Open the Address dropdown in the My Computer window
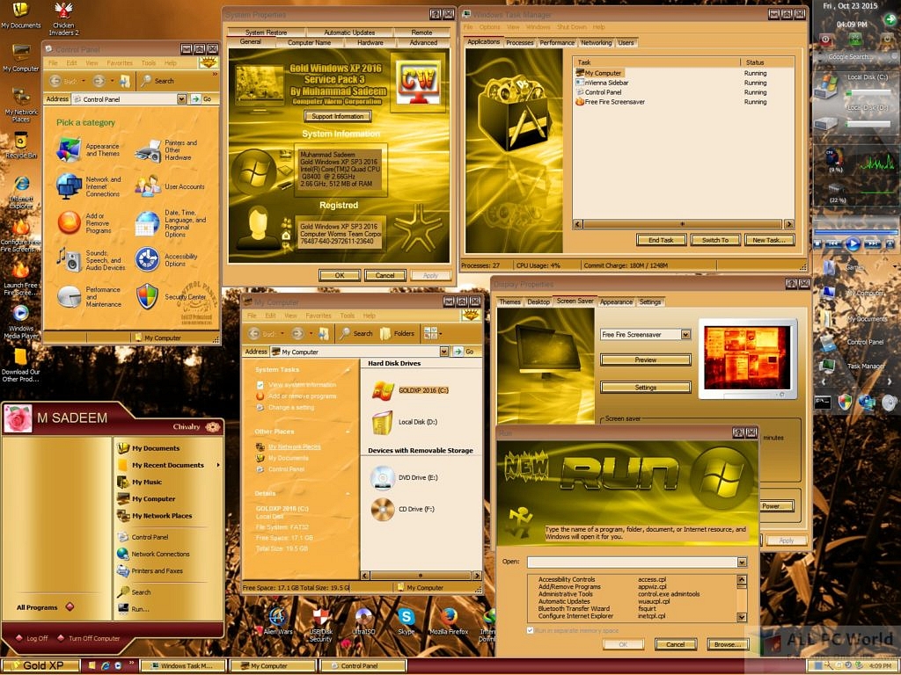The image size is (901, 675). (444, 352)
